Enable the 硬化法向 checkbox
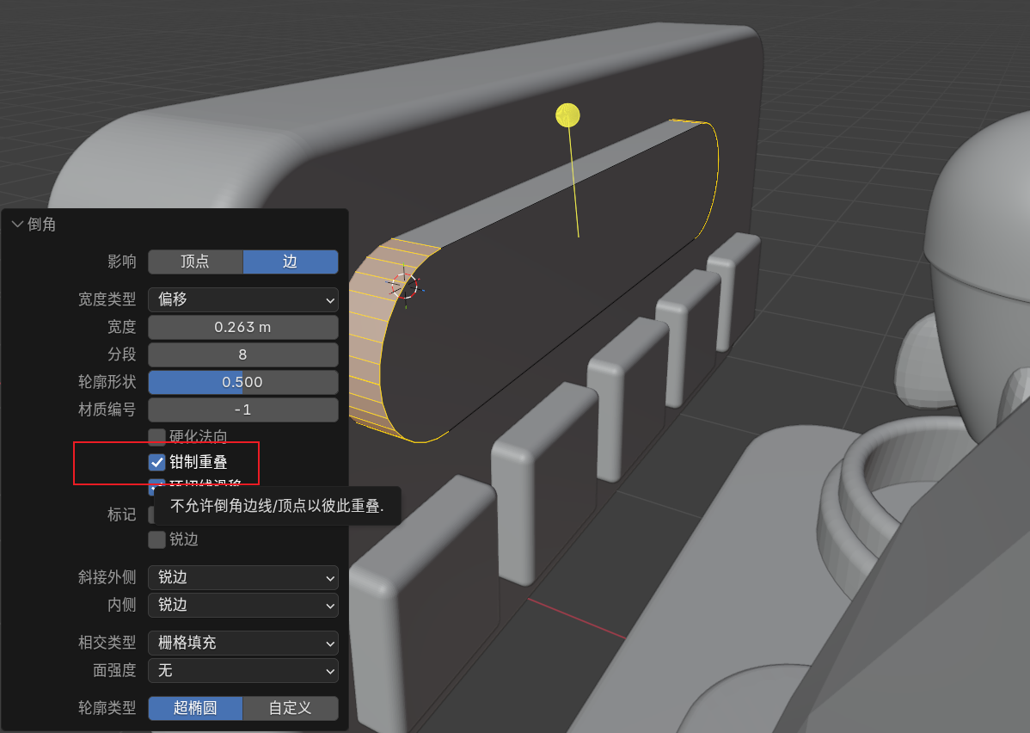The image size is (1030, 733). 156,436
